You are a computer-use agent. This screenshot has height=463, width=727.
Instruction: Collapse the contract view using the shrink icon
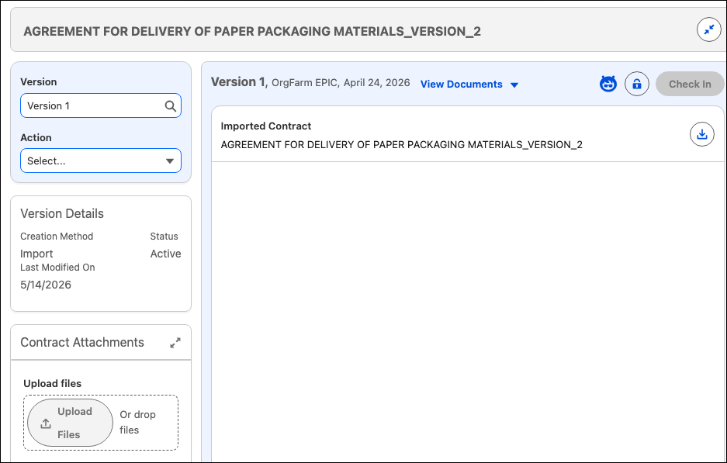pyautogui.click(x=709, y=30)
